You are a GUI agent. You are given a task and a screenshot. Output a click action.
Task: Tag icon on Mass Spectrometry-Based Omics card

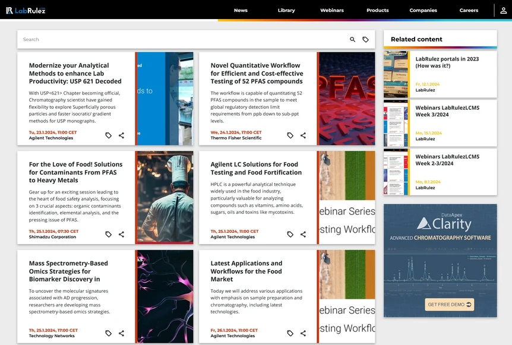pos(109,333)
